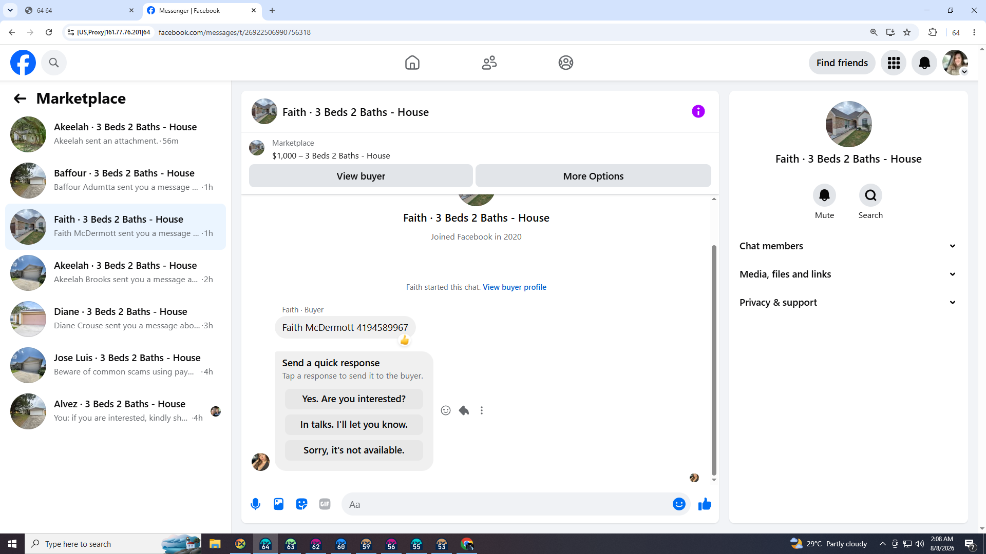Open more options three-dot menu on message
The height and width of the screenshot is (554, 986).
pos(482,410)
